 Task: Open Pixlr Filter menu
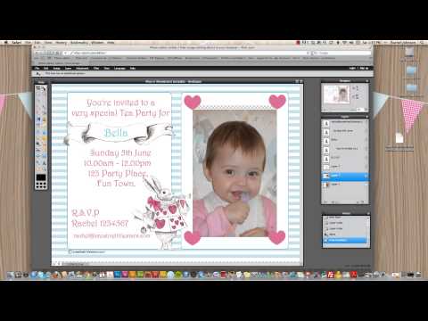[x=96, y=69]
